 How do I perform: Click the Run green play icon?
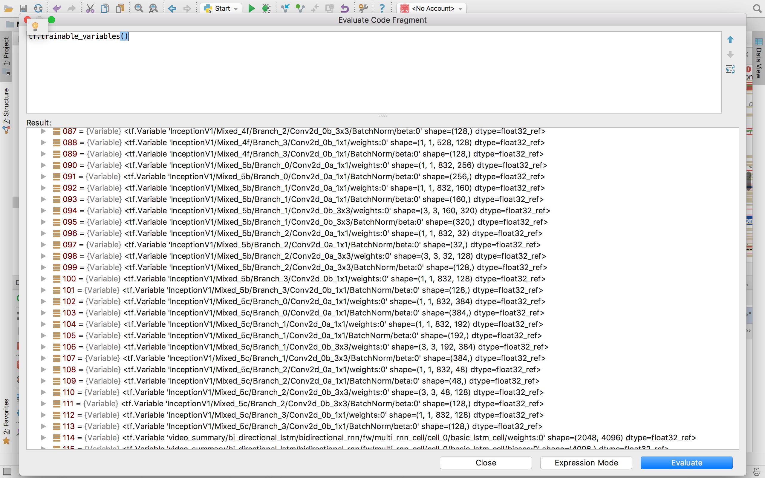(x=251, y=8)
